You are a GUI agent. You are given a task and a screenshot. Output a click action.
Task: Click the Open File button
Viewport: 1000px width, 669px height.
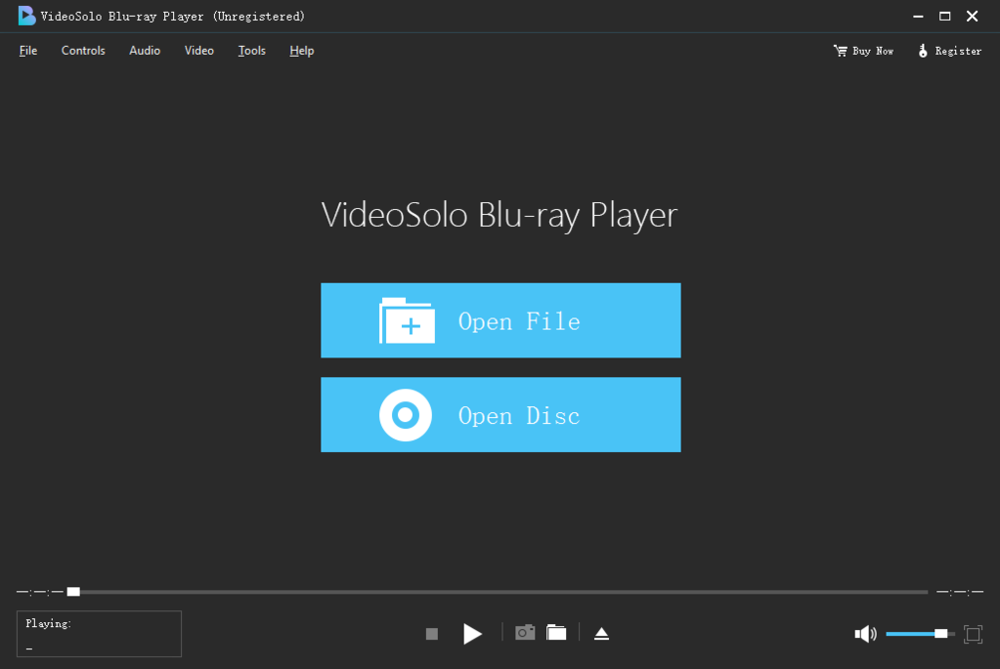pos(500,320)
